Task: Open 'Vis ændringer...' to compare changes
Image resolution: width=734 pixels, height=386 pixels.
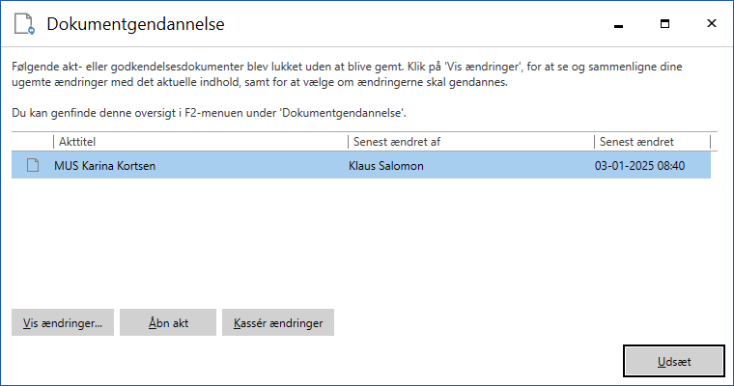Action: 63,322
